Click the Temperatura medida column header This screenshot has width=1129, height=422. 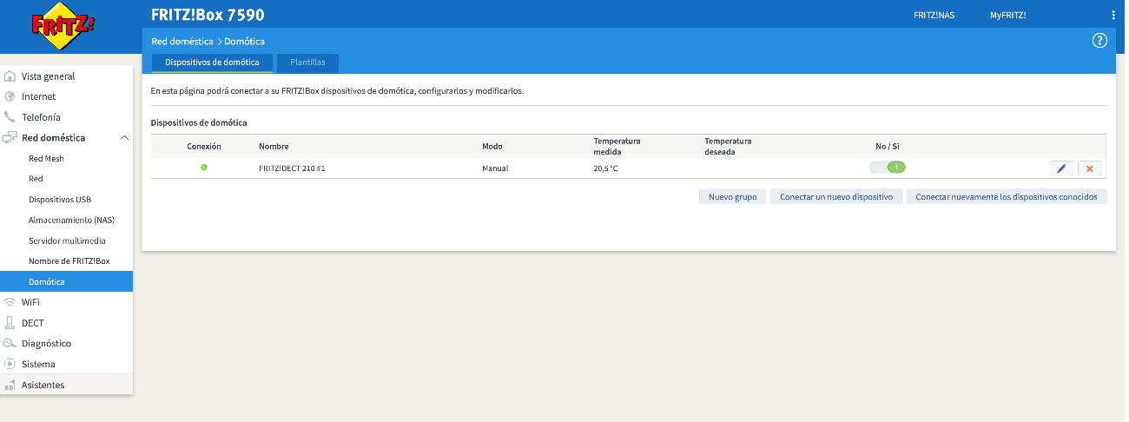point(617,146)
